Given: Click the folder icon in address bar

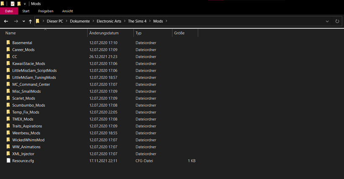Looking at the screenshot, I should click(38, 21).
